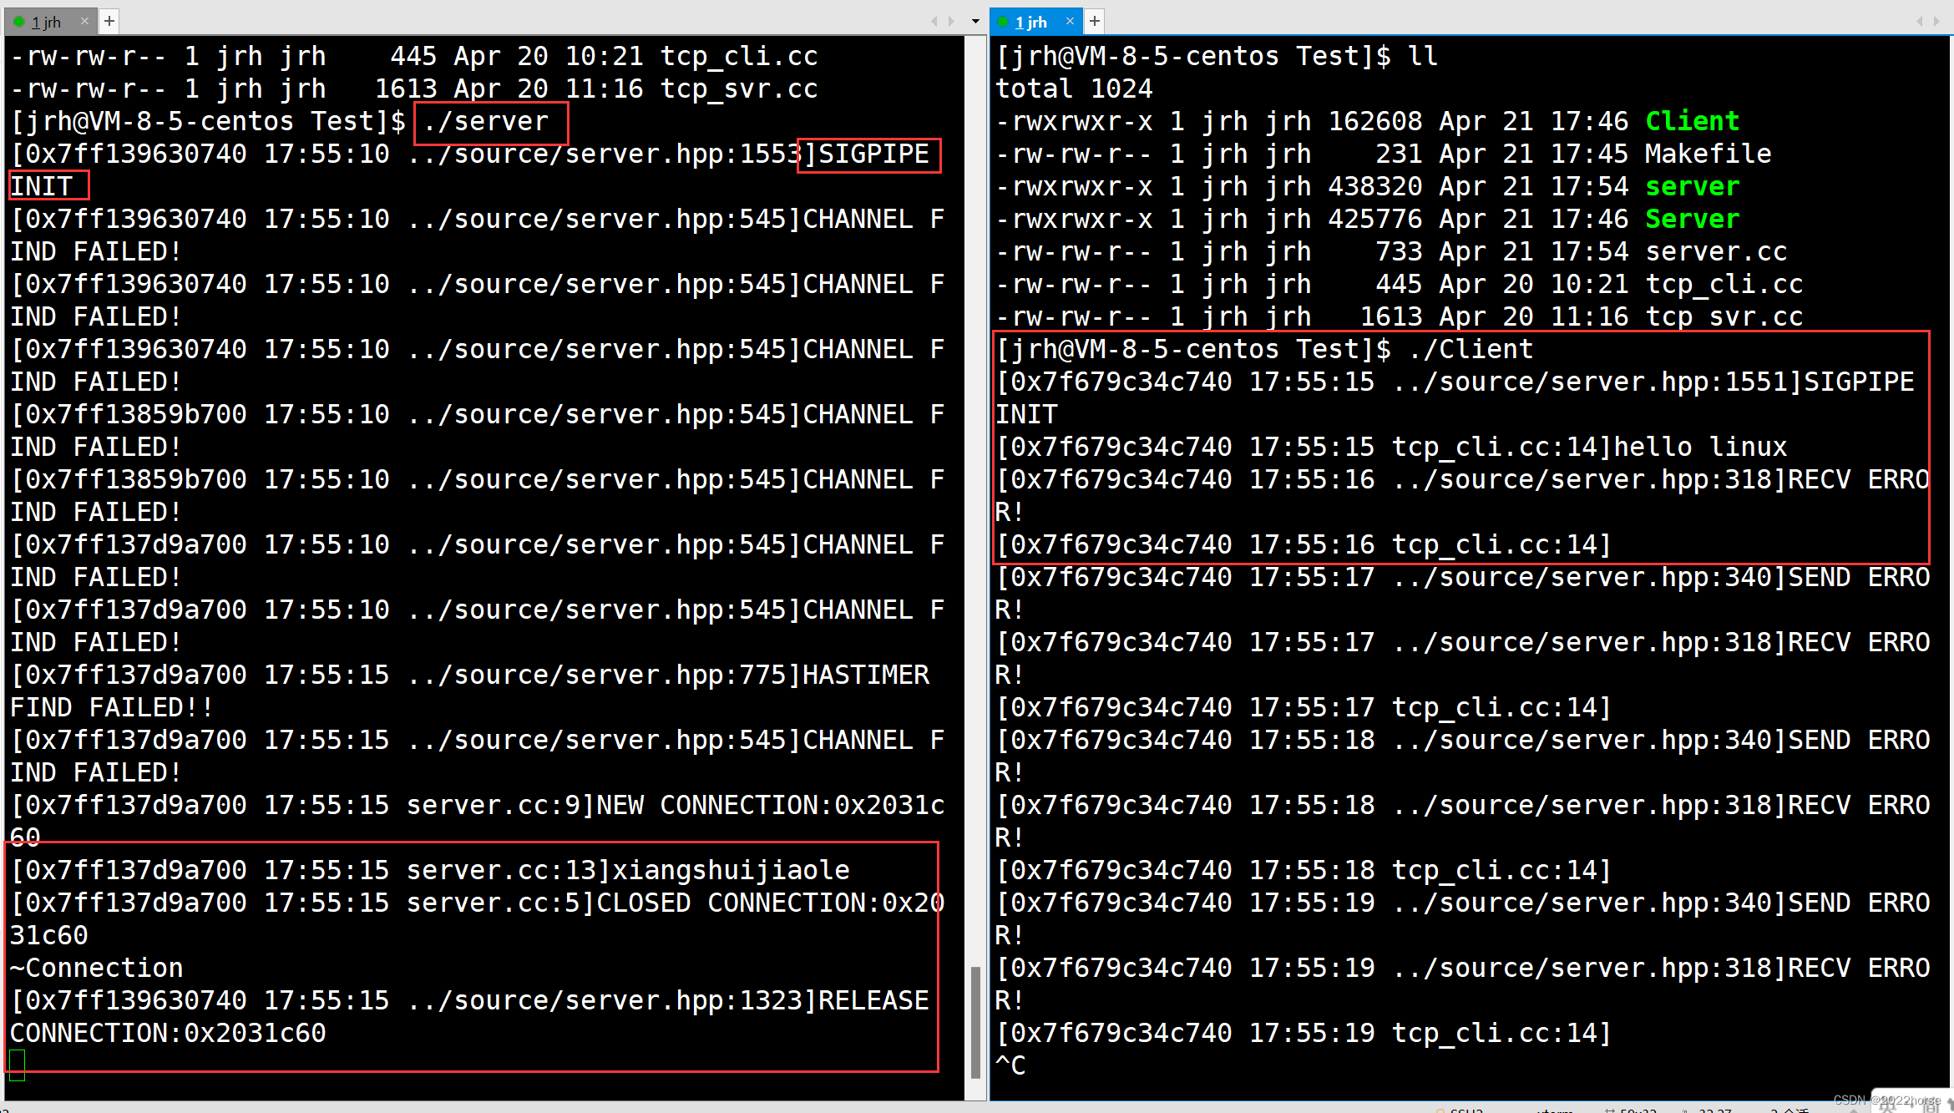Image resolution: width=1954 pixels, height=1113 pixels.
Task: Click the green status dot on left tab
Action: pos(19,22)
